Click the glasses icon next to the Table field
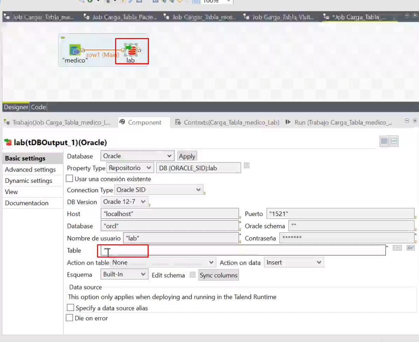The width and height of the screenshot is (419, 342). point(410,248)
